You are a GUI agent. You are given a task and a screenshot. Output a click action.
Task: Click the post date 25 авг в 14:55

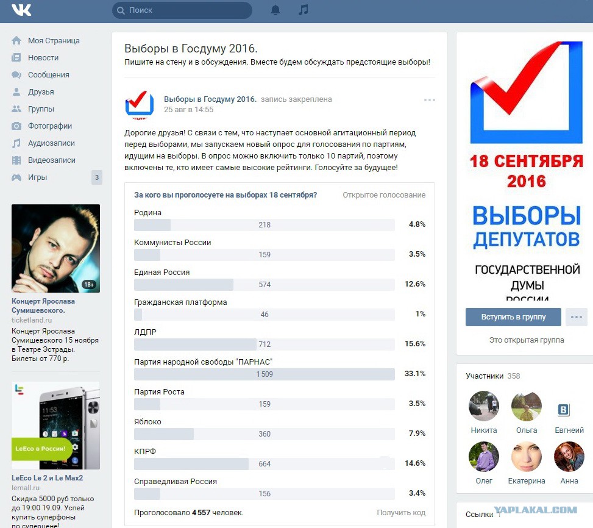[x=188, y=110]
